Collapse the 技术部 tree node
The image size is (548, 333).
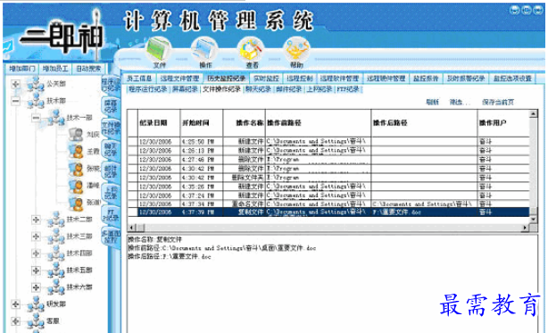tap(15, 101)
